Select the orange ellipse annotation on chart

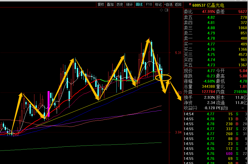[163, 78]
